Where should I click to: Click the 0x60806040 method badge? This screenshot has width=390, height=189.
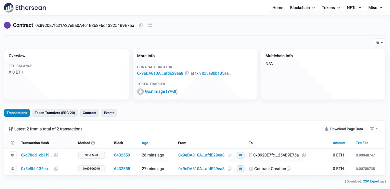pyautogui.click(x=92, y=169)
